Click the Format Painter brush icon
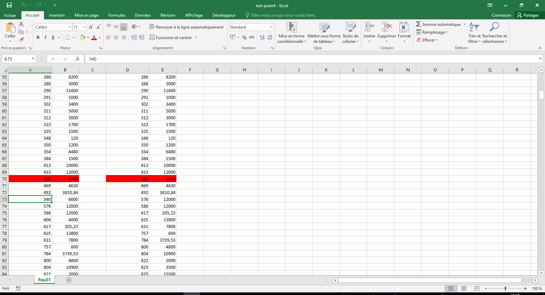 pos(21,39)
